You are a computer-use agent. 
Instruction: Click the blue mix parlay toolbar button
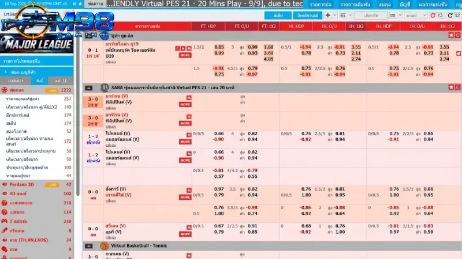point(307,16)
